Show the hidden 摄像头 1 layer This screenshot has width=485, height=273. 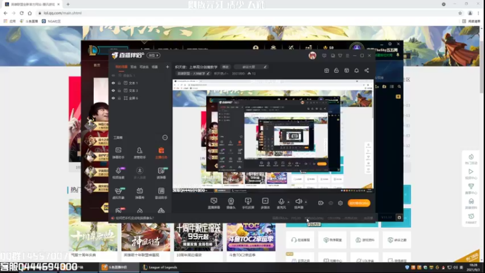coord(113,75)
